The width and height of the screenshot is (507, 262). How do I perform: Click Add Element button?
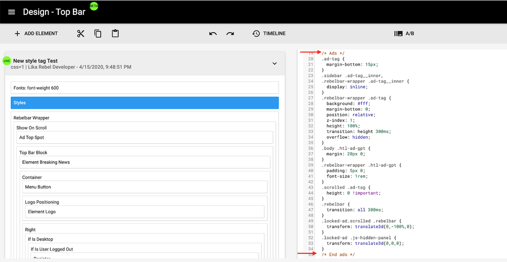pyautogui.click(x=36, y=34)
